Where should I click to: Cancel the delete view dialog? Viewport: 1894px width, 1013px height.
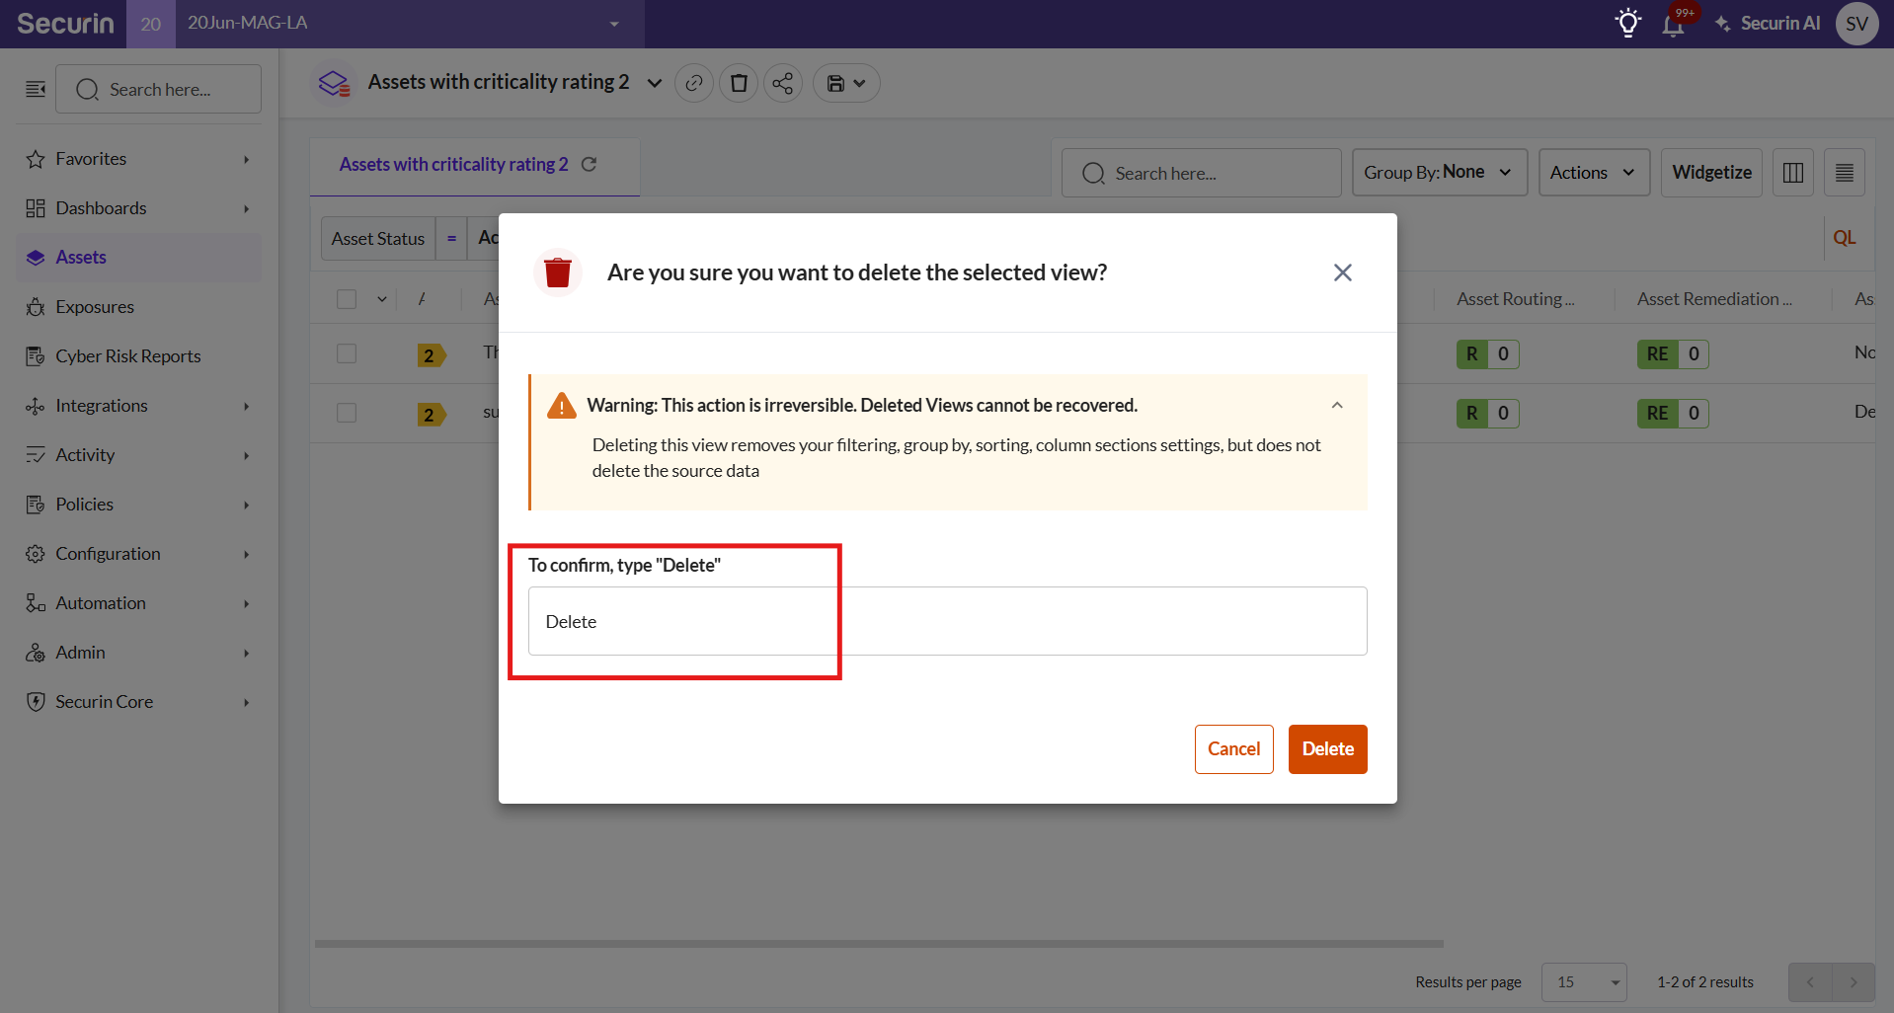[x=1234, y=749]
